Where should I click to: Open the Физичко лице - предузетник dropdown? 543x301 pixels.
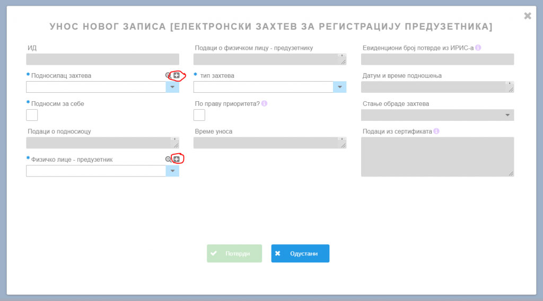pyautogui.click(x=172, y=171)
